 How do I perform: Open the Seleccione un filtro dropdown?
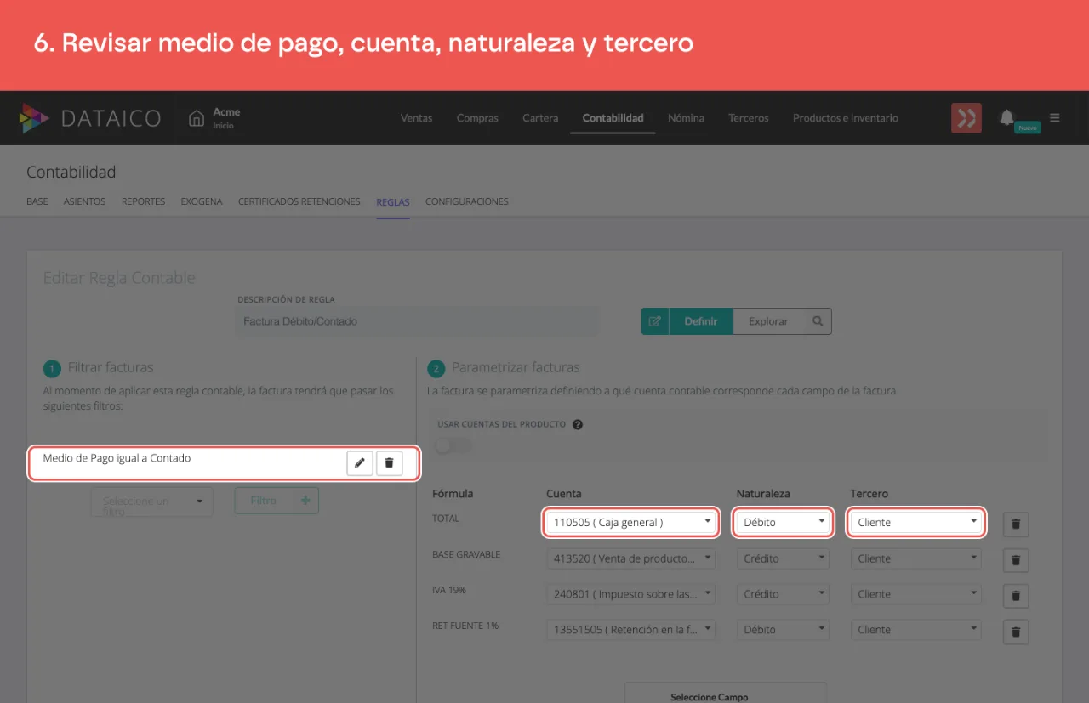click(152, 502)
